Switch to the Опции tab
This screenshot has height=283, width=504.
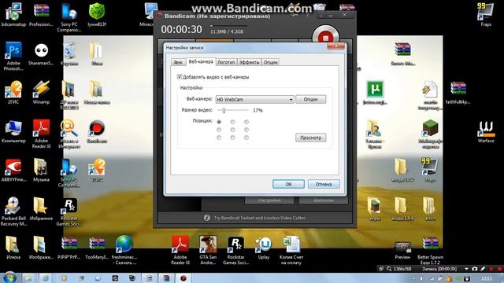click(x=270, y=62)
